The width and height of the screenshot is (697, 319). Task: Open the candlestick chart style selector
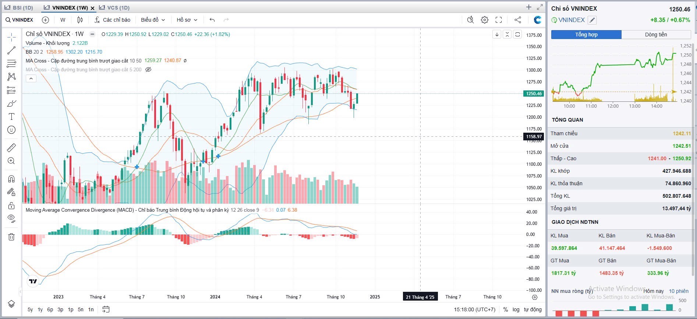point(80,20)
